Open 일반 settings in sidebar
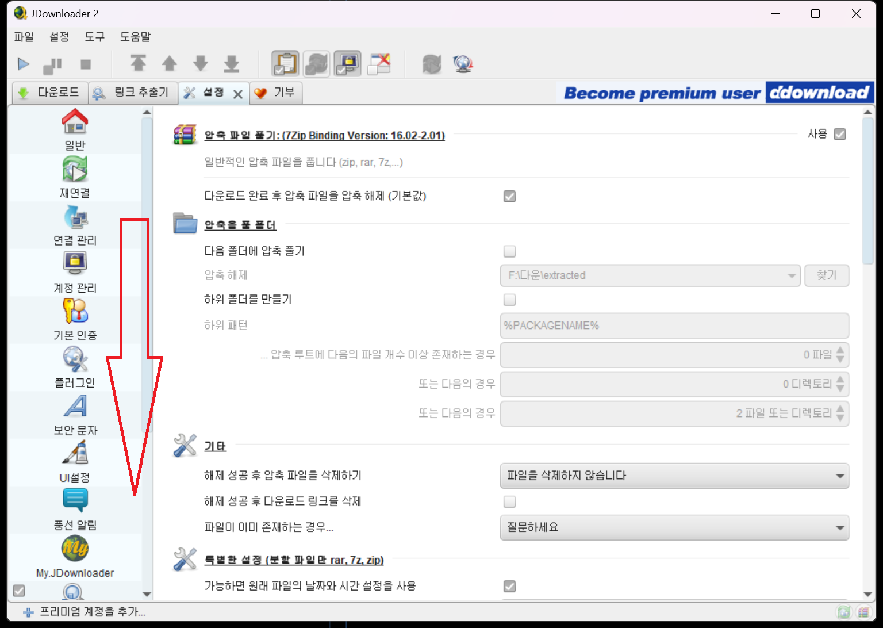Viewport: 883px width, 628px height. click(75, 130)
